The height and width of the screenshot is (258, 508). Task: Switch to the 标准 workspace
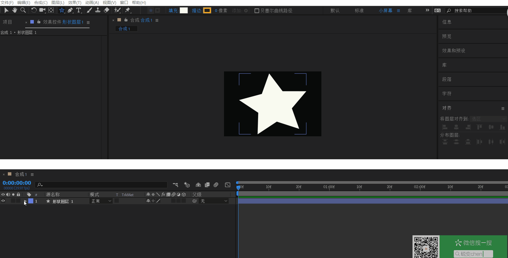359,11
